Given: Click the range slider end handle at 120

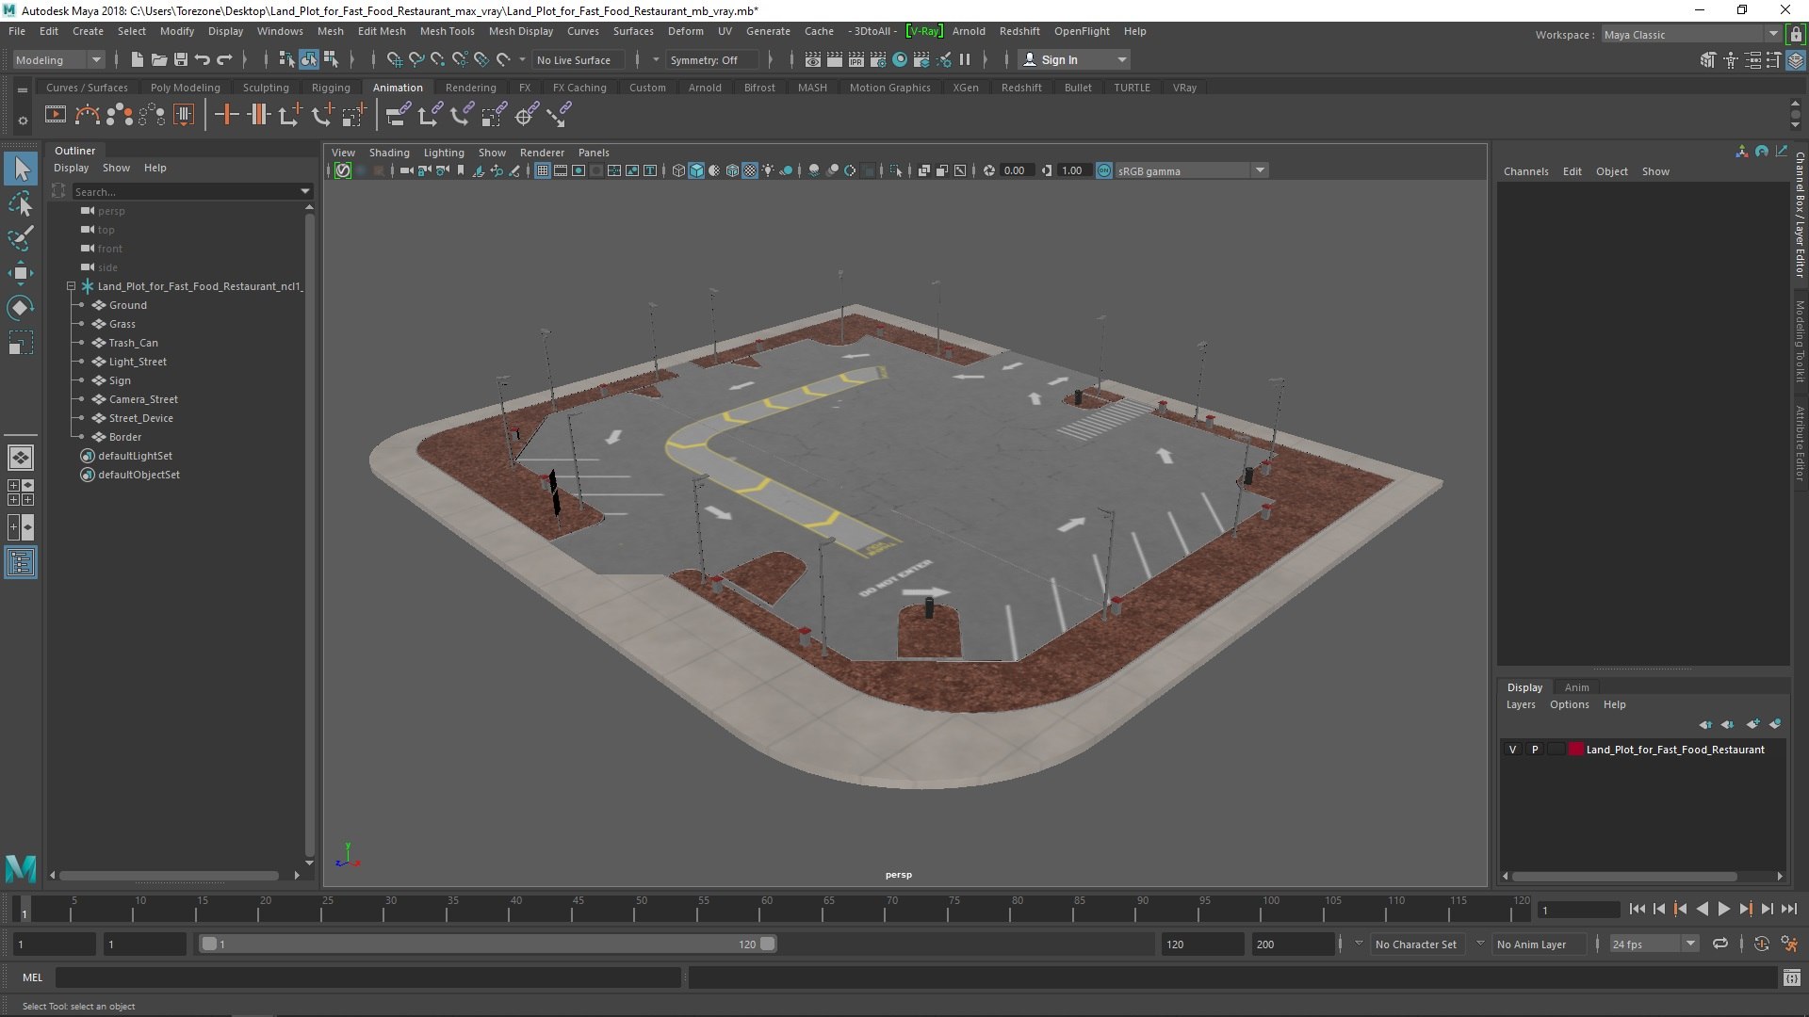Looking at the screenshot, I should click(768, 944).
